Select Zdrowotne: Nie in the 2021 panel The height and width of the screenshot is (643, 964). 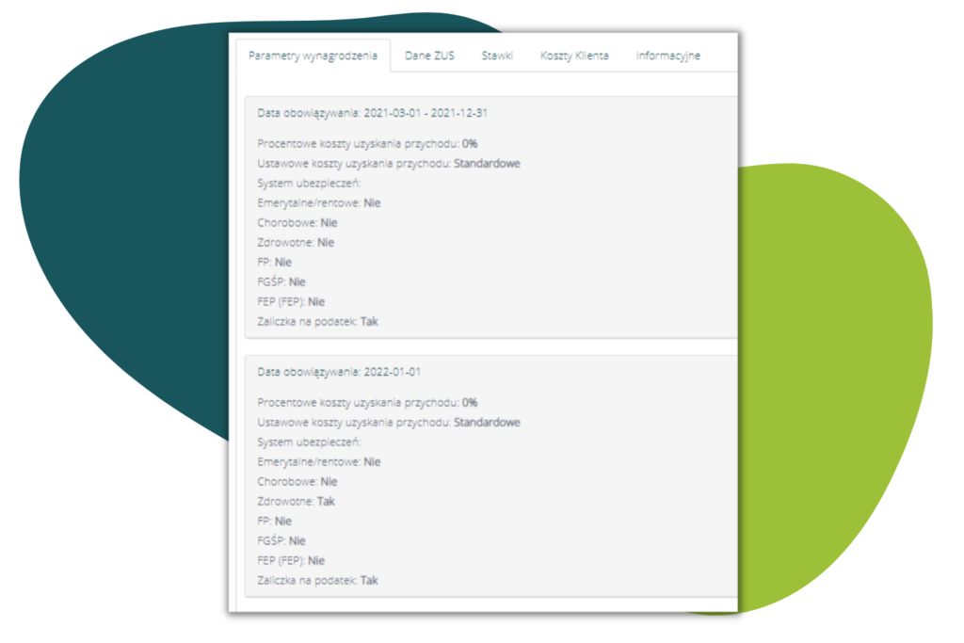pos(296,243)
